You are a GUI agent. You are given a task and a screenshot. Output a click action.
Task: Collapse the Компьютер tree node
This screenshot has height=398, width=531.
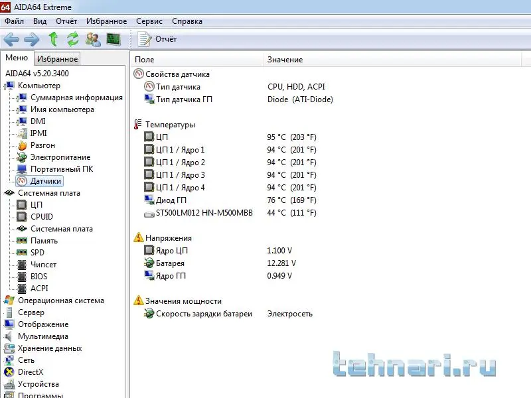[x=39, y=86]
